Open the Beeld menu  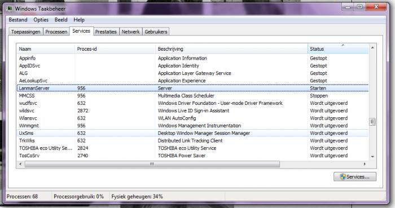coord(61,20)
